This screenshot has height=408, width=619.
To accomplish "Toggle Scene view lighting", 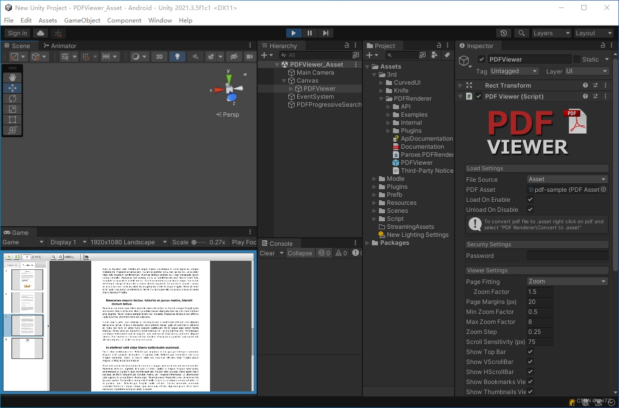I will pyautogui.click(x=177, y=57).
